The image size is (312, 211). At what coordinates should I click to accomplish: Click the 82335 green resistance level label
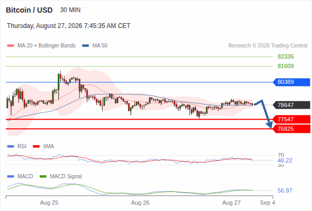286,57
